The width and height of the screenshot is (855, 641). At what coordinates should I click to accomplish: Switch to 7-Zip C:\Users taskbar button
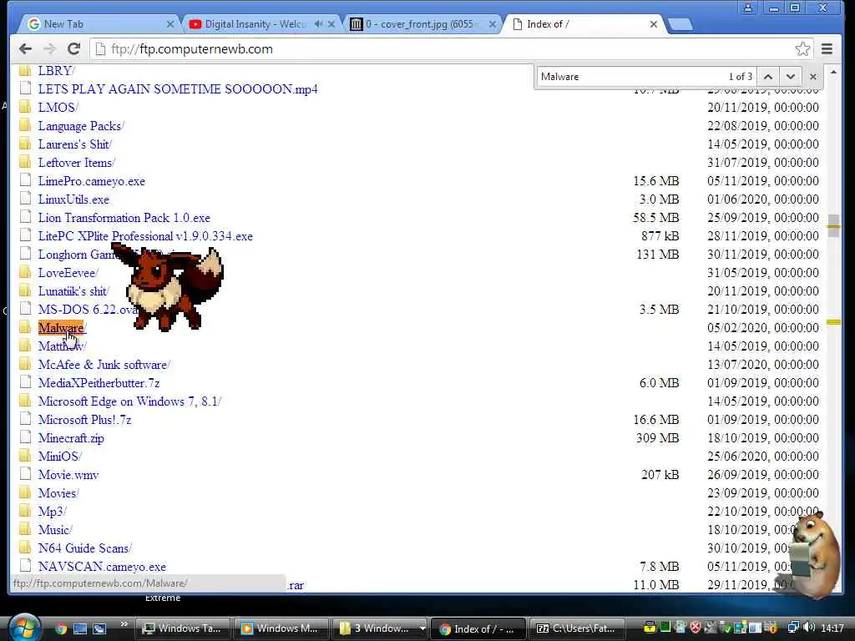[578, 628]
